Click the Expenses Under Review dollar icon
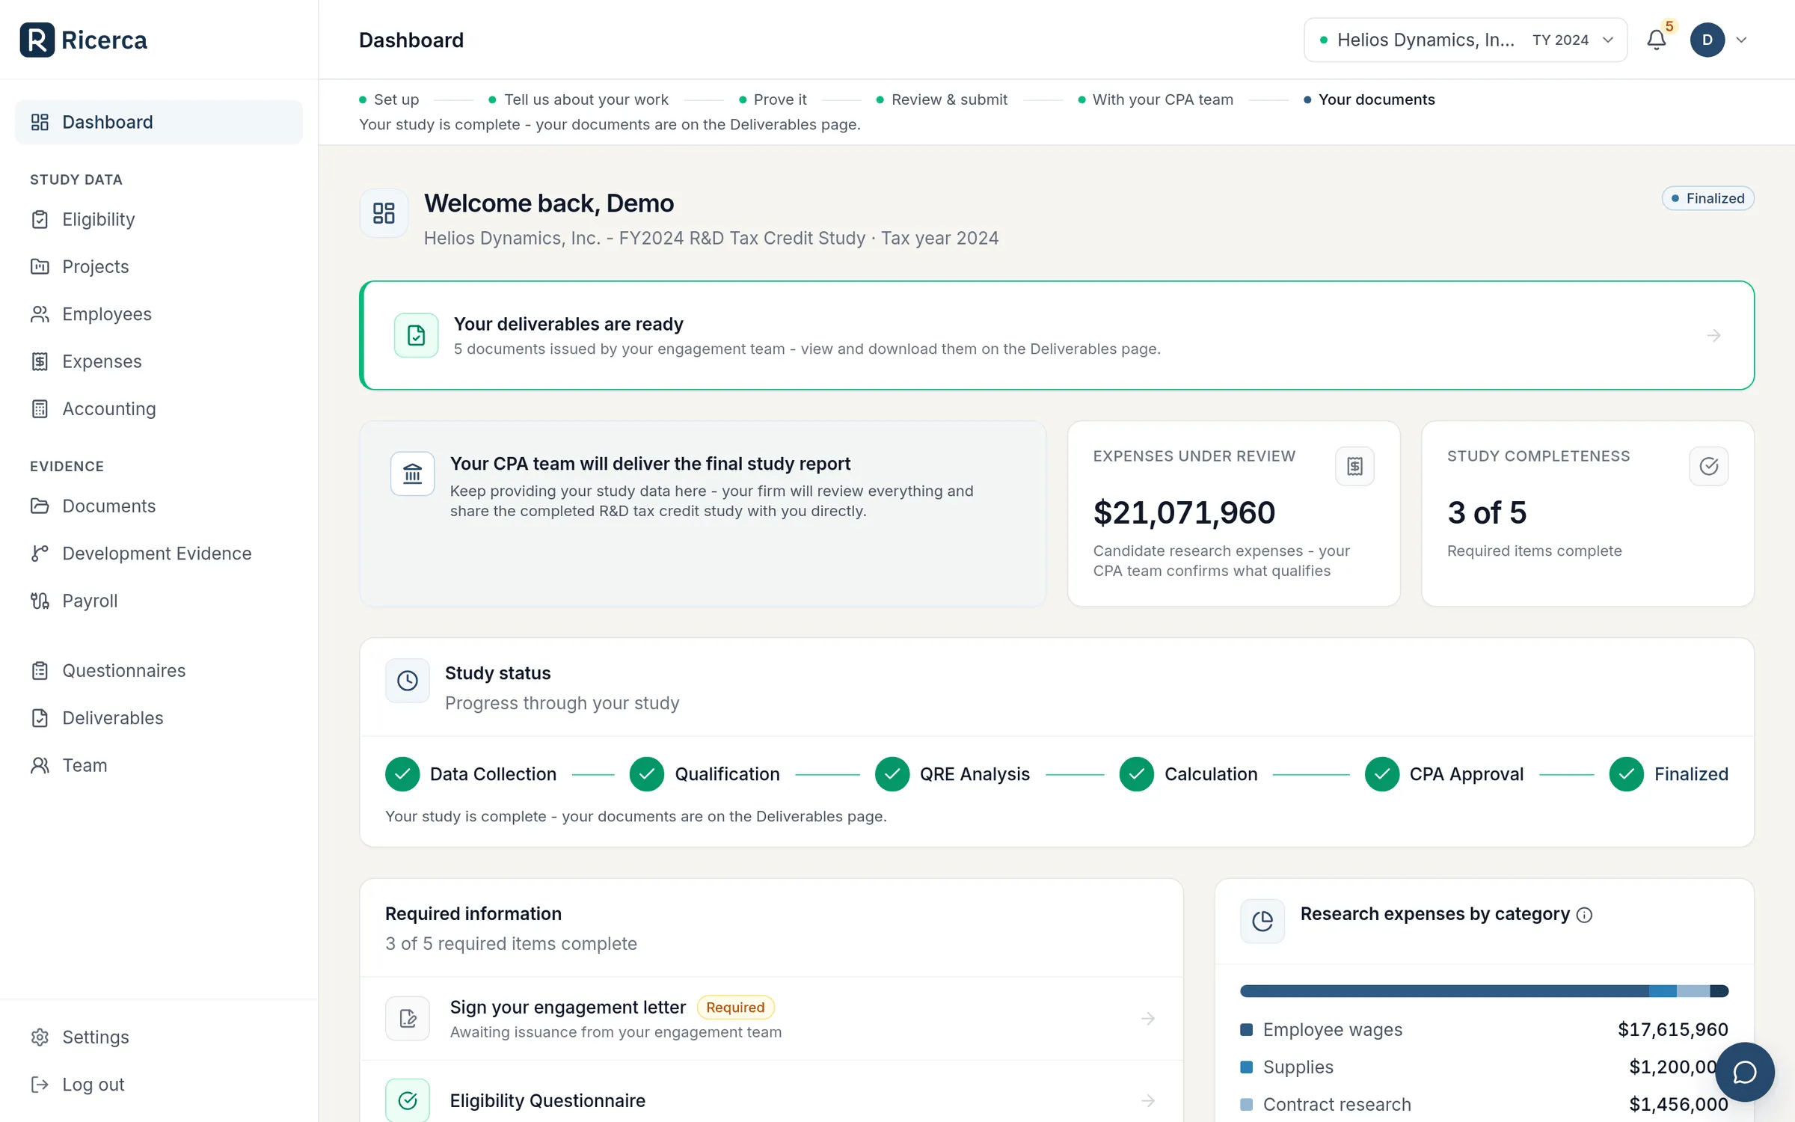 pyautogui.click(x=1354, y=466)
